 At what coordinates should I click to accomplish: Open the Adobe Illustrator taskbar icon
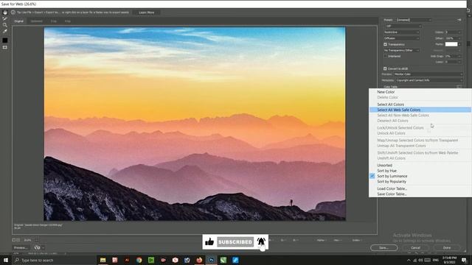[x=127, y=260]
